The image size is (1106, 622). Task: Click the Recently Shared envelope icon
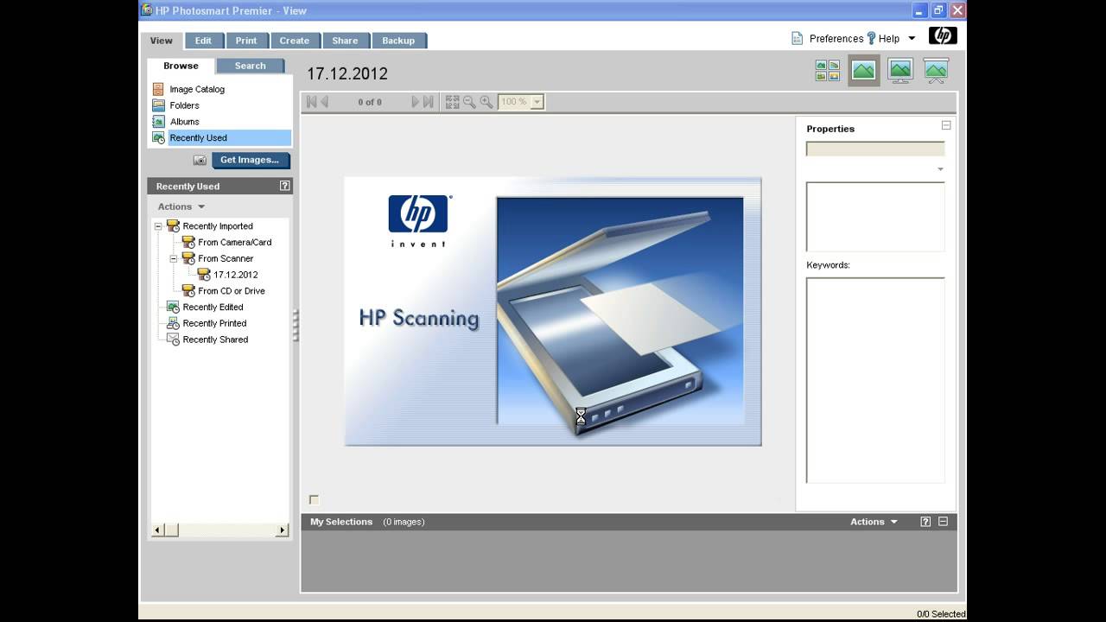click(x=173, y=340)
